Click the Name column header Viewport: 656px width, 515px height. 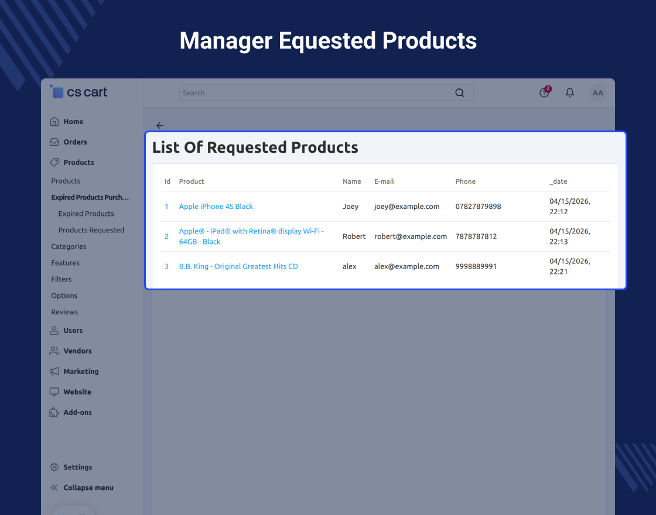[352, 181]
